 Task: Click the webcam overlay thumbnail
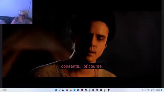pos(16,12)
